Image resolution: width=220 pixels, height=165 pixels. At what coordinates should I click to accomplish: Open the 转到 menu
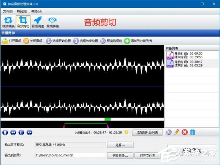(x=22, y=12)
